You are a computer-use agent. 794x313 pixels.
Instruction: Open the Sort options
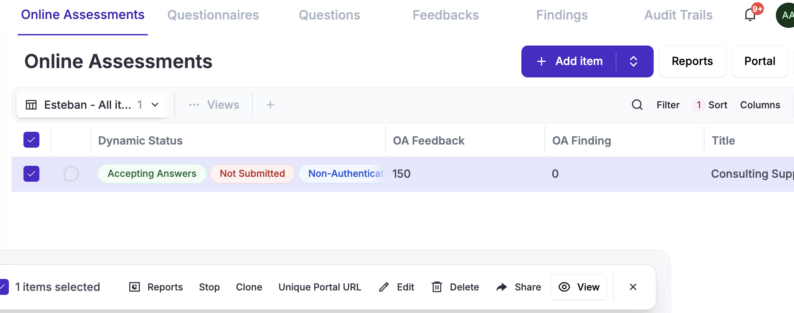(x=711, y=105)
